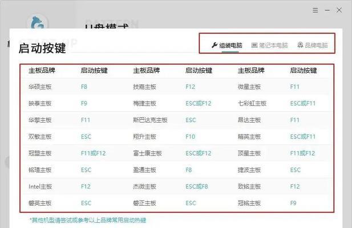The image size is (352, 228).
Task: Click F12 key next to 致铭主板
Action: pyautogui.click(x=295, y=186)
